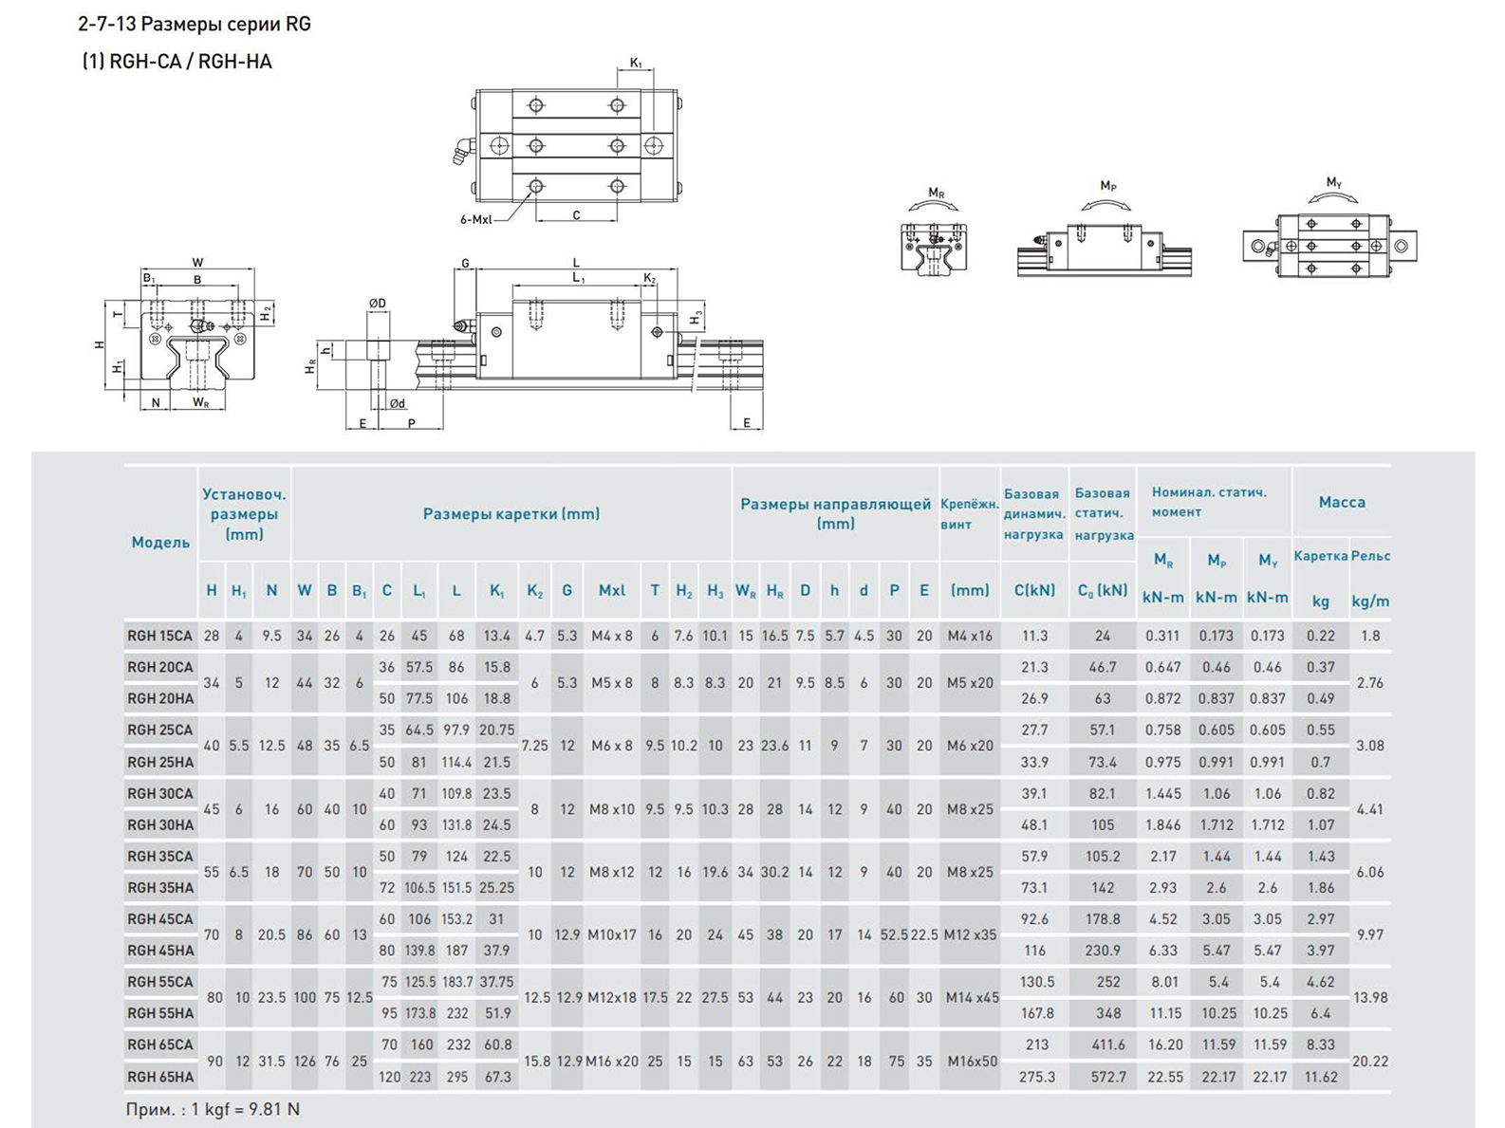Viewport: 1505px width, 1128px height.
Task: Click the 'Размеры направляющей (mm)' header
Action: coord(835,513)
